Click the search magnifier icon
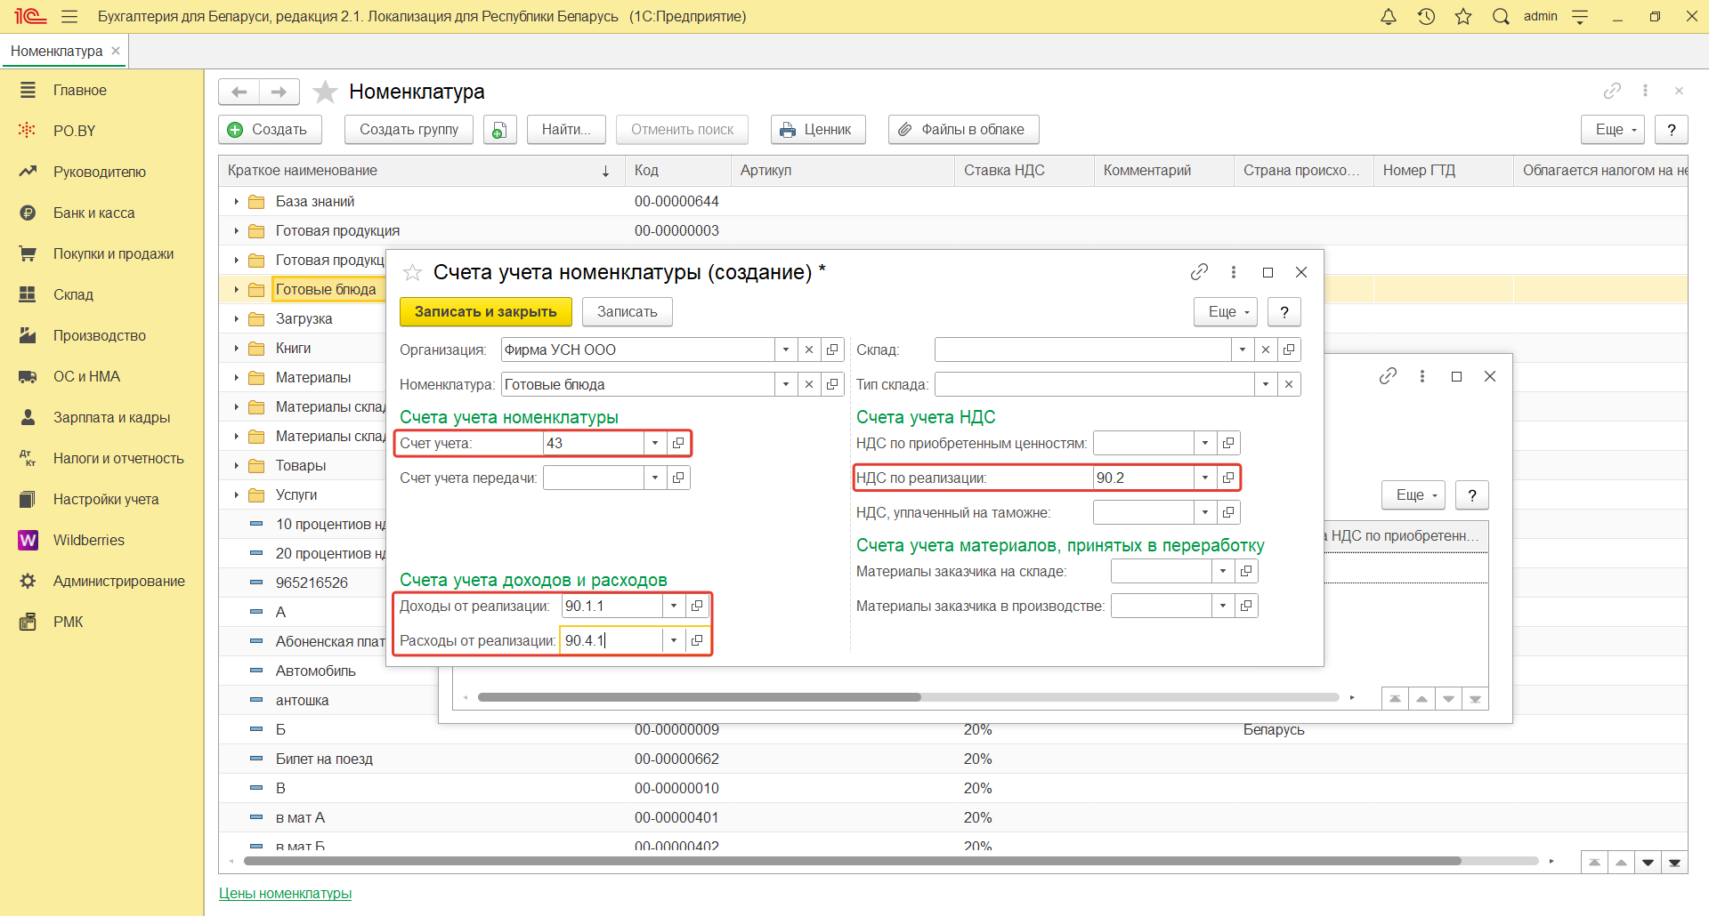Screen dimensions: 1709x916 point(1501,17)
